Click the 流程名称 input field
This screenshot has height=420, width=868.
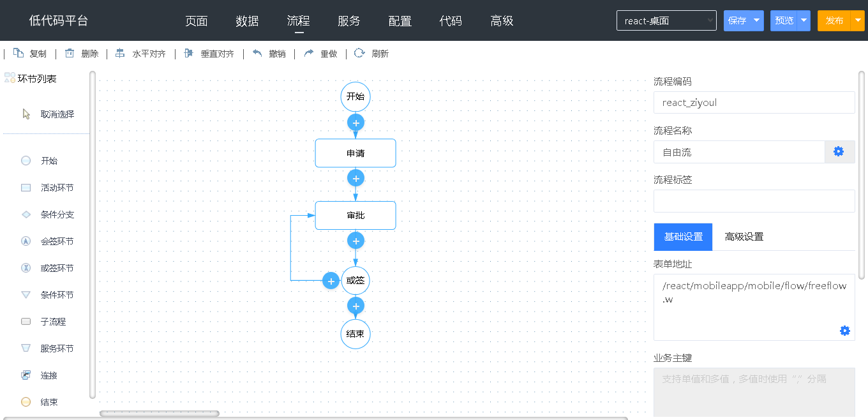pyautogui.click(x=739, y=152)
